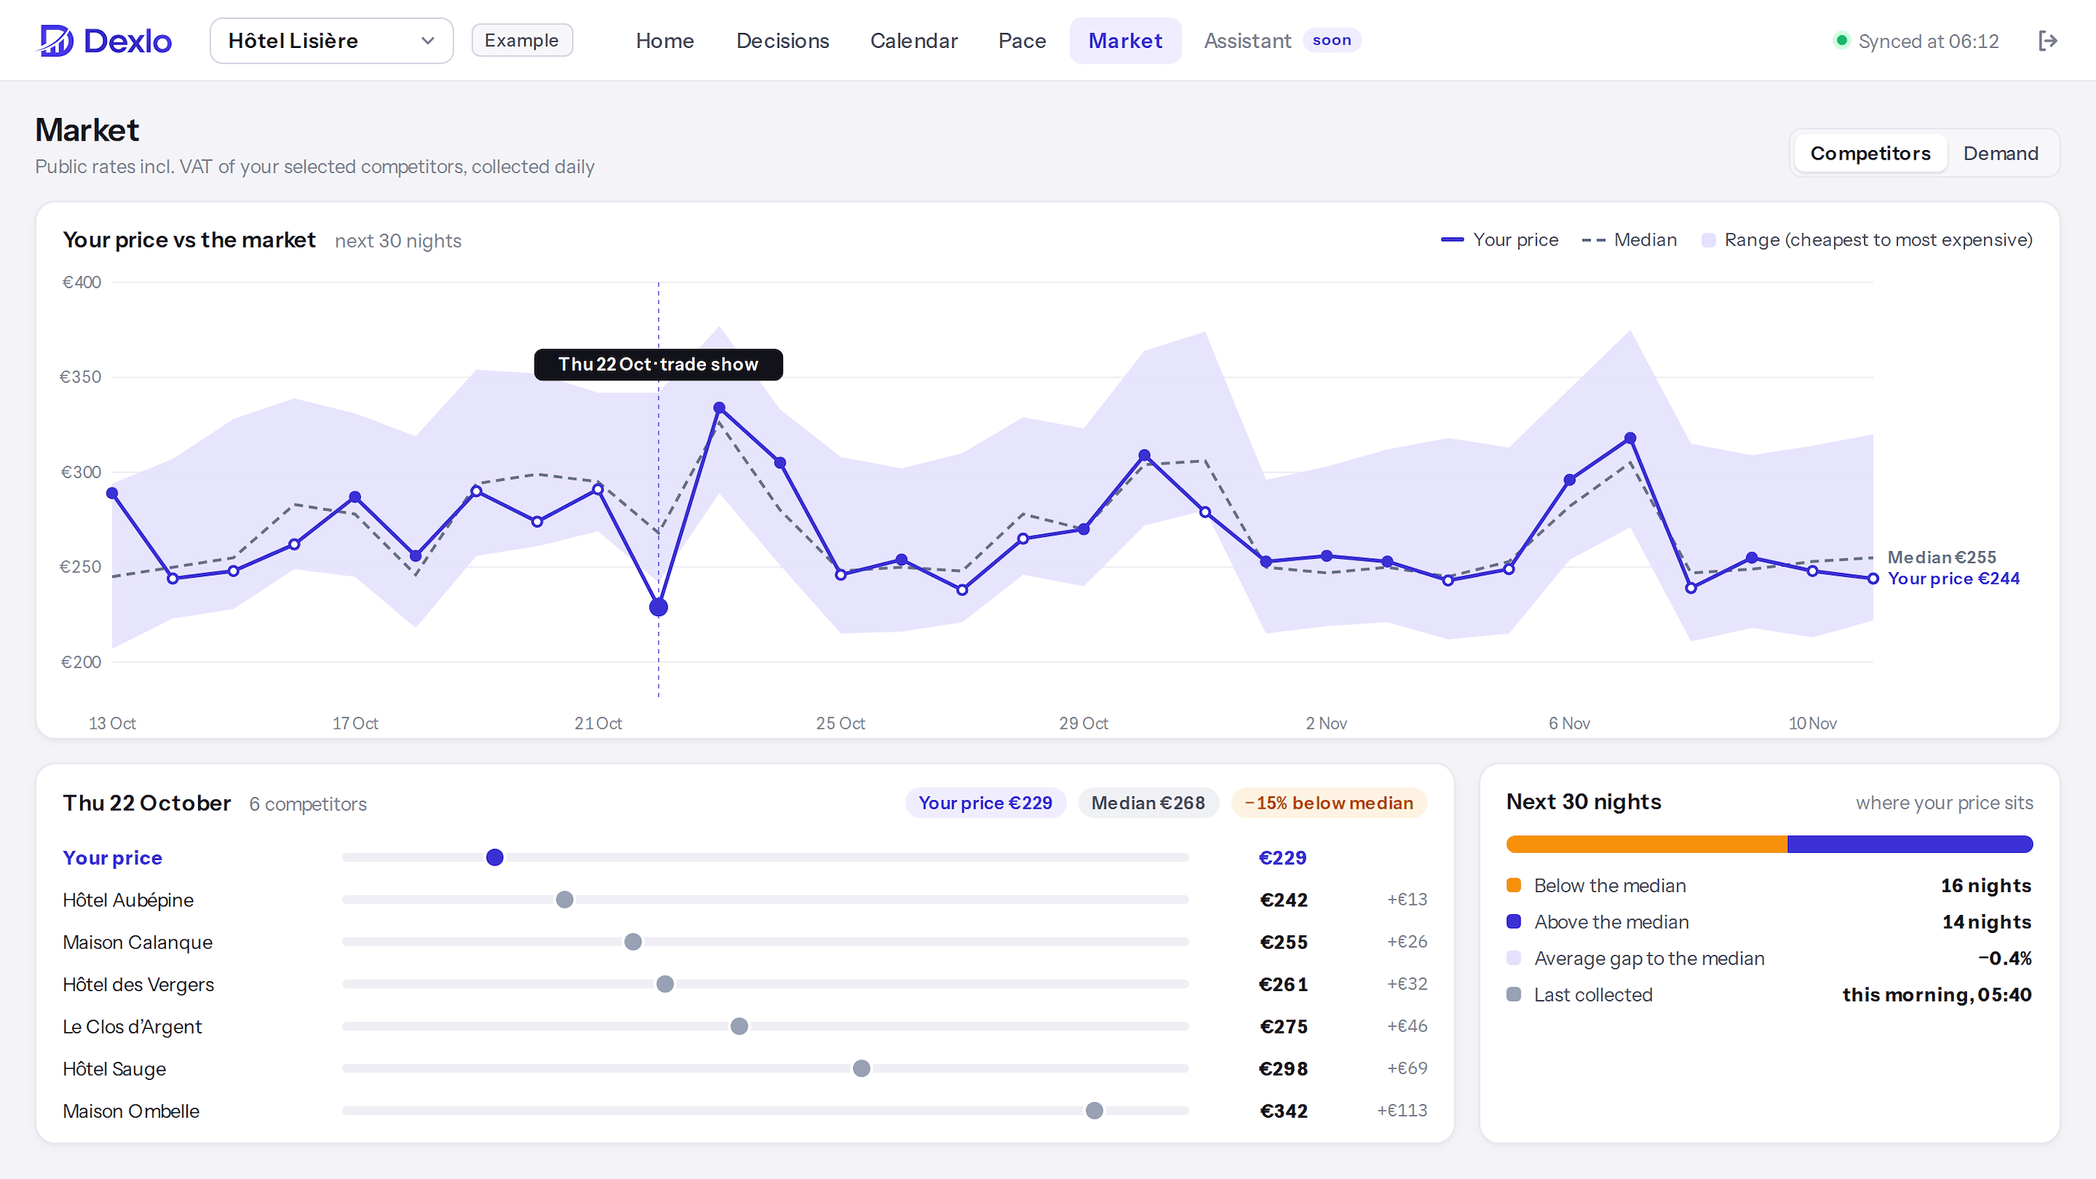The image size is (2096, 1179).
Task: Click the Assistant nav item
Action: [1248, 41]
